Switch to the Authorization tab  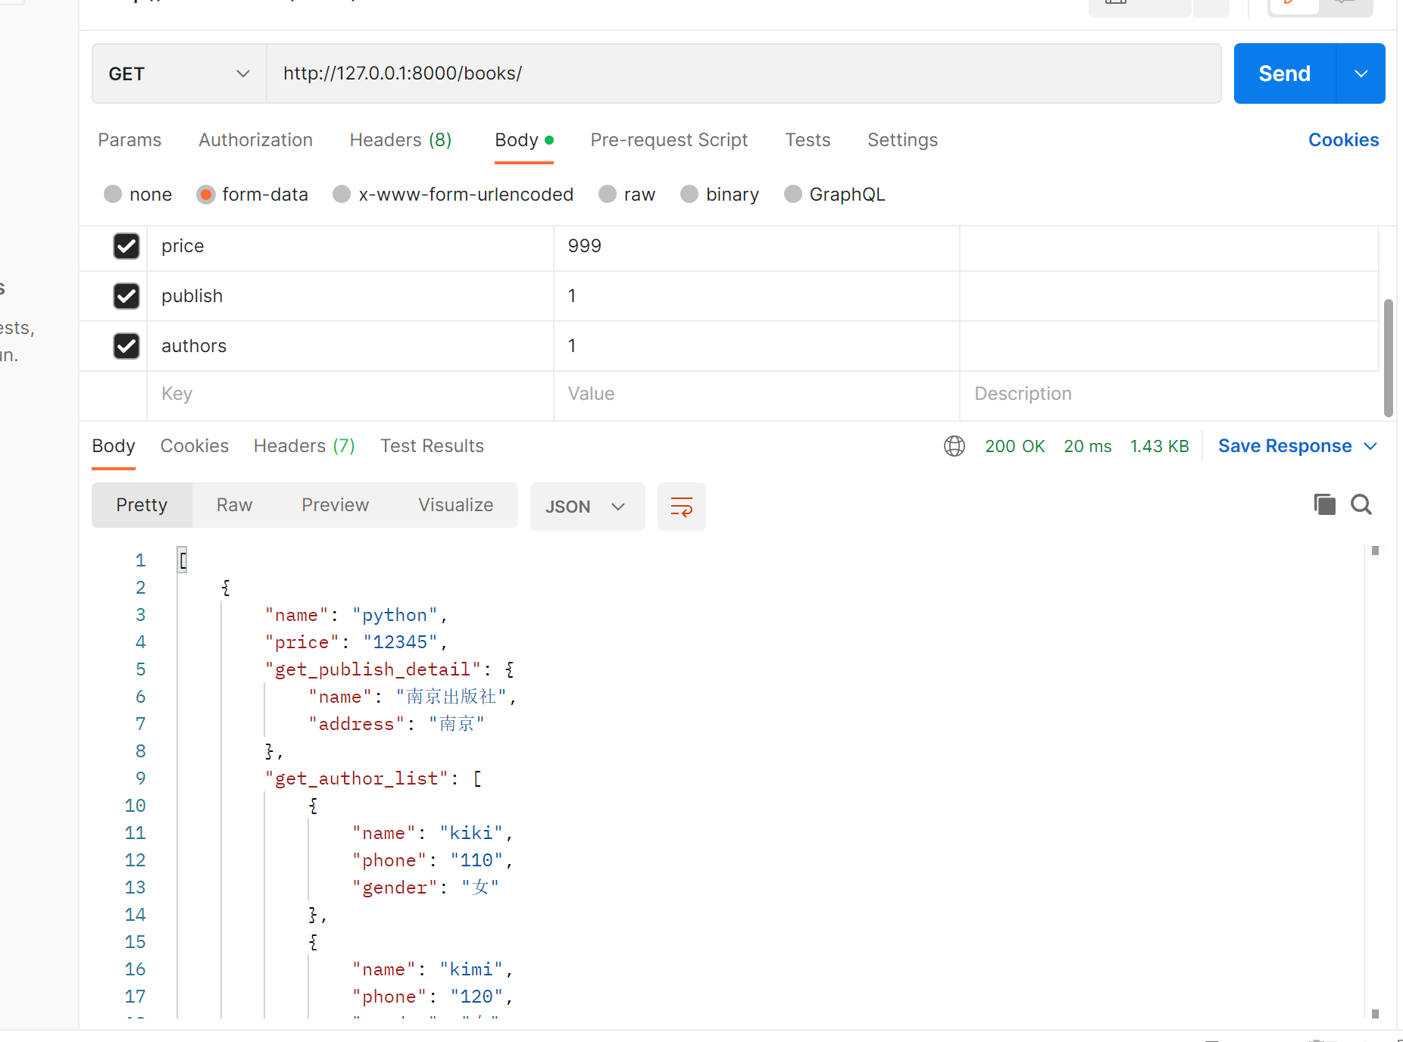coord(255,140)
